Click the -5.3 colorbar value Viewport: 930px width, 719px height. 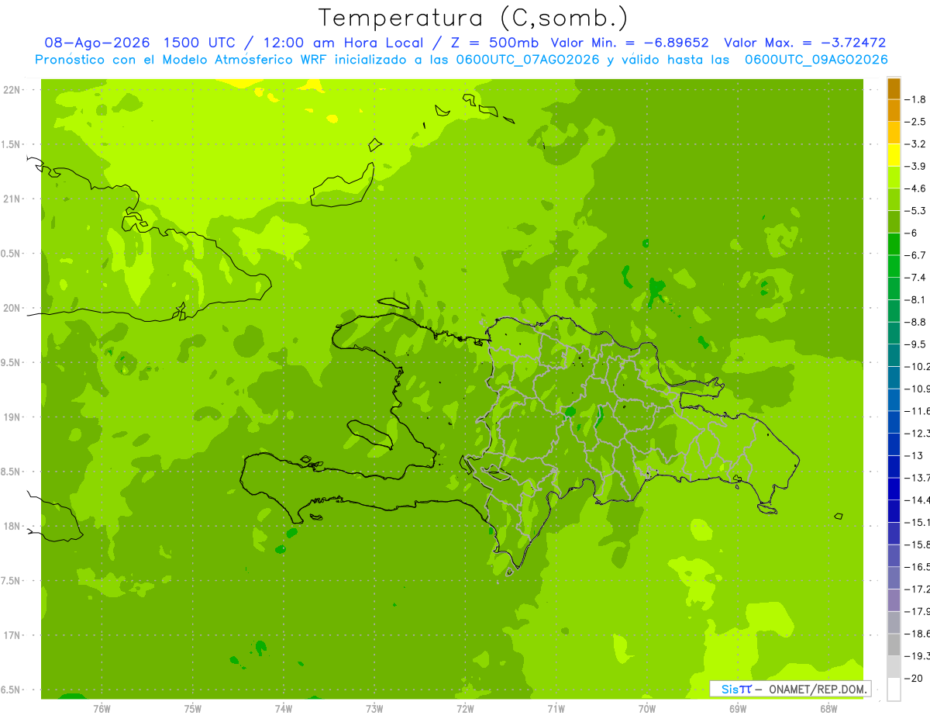point(916,210)
